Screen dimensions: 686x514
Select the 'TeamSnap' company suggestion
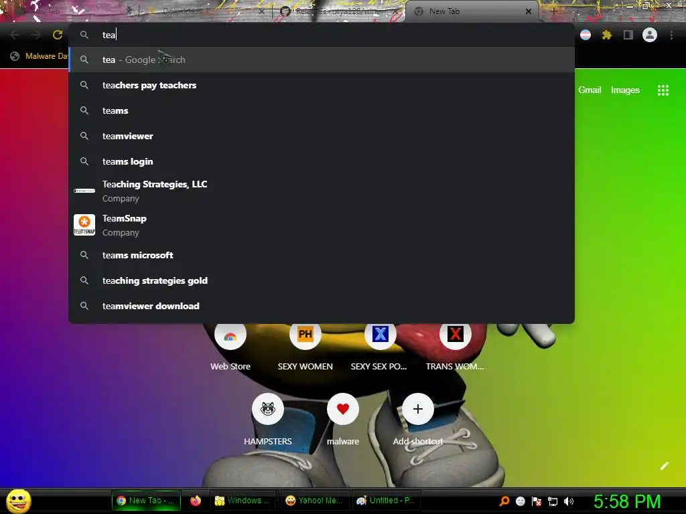coord(322,225)
